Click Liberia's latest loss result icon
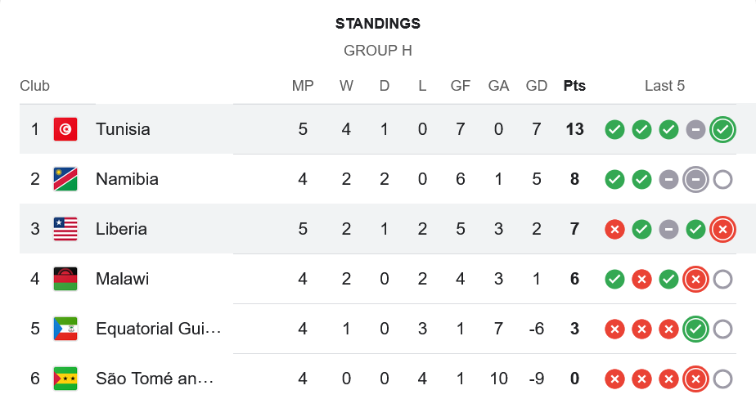The width and height of the screenshot is (756, 417). tap(722, 229)
